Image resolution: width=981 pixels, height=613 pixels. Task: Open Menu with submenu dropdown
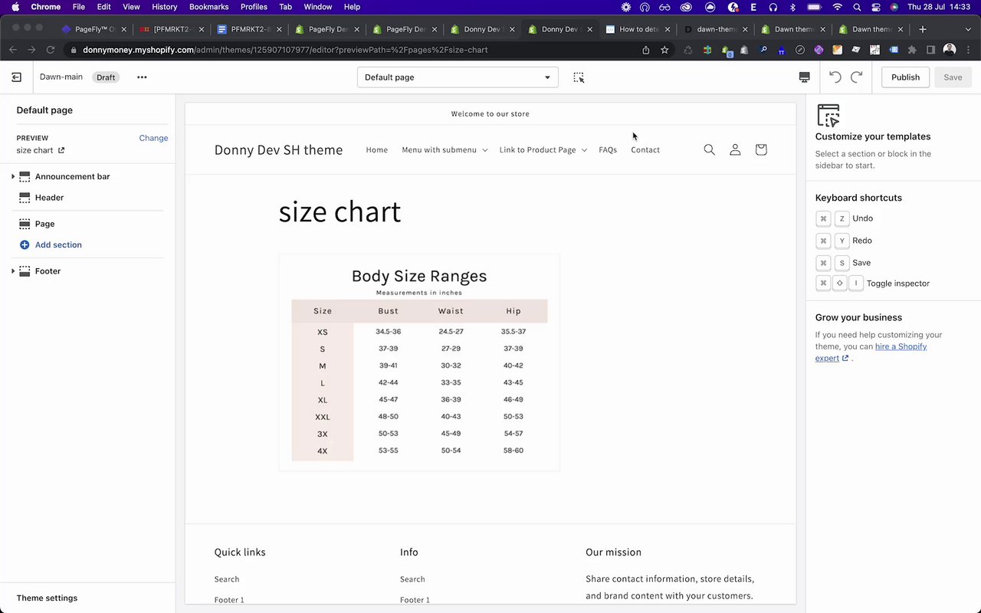click(445, 150)
